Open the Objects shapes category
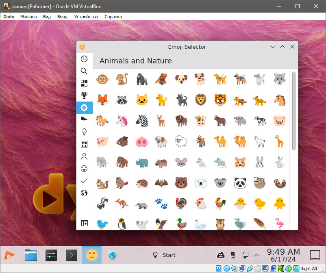Screen dimensions: 326x273 coord(84,144)
